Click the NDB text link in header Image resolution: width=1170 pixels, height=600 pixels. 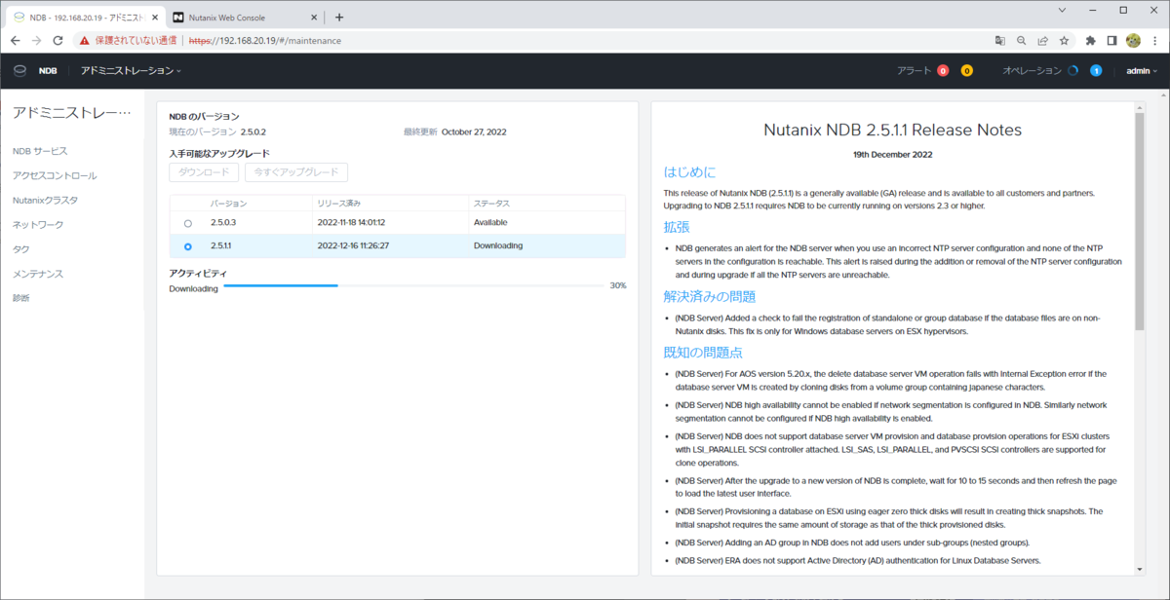point(48,70)
